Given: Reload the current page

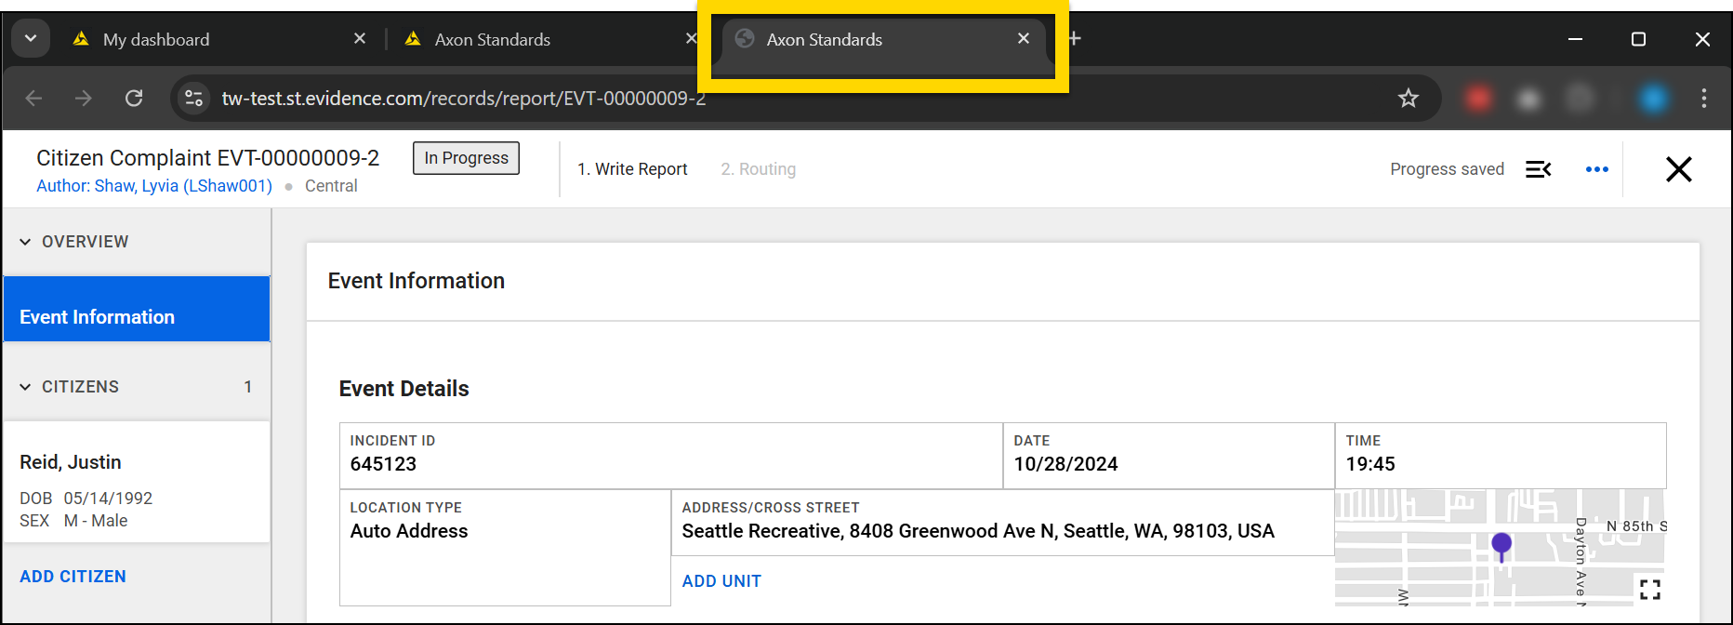Looking at the screenshot, I should coord(134,99).
